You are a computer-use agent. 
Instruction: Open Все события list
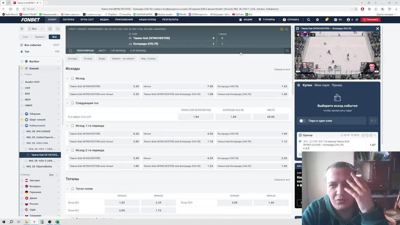[x=40, y=45]
